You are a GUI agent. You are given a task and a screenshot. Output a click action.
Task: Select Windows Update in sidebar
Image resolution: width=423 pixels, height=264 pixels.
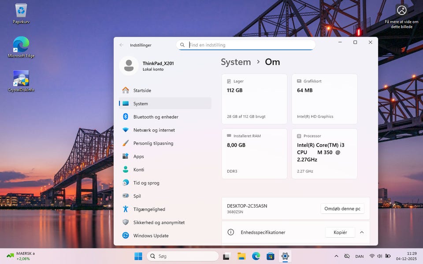coord(151,236)
